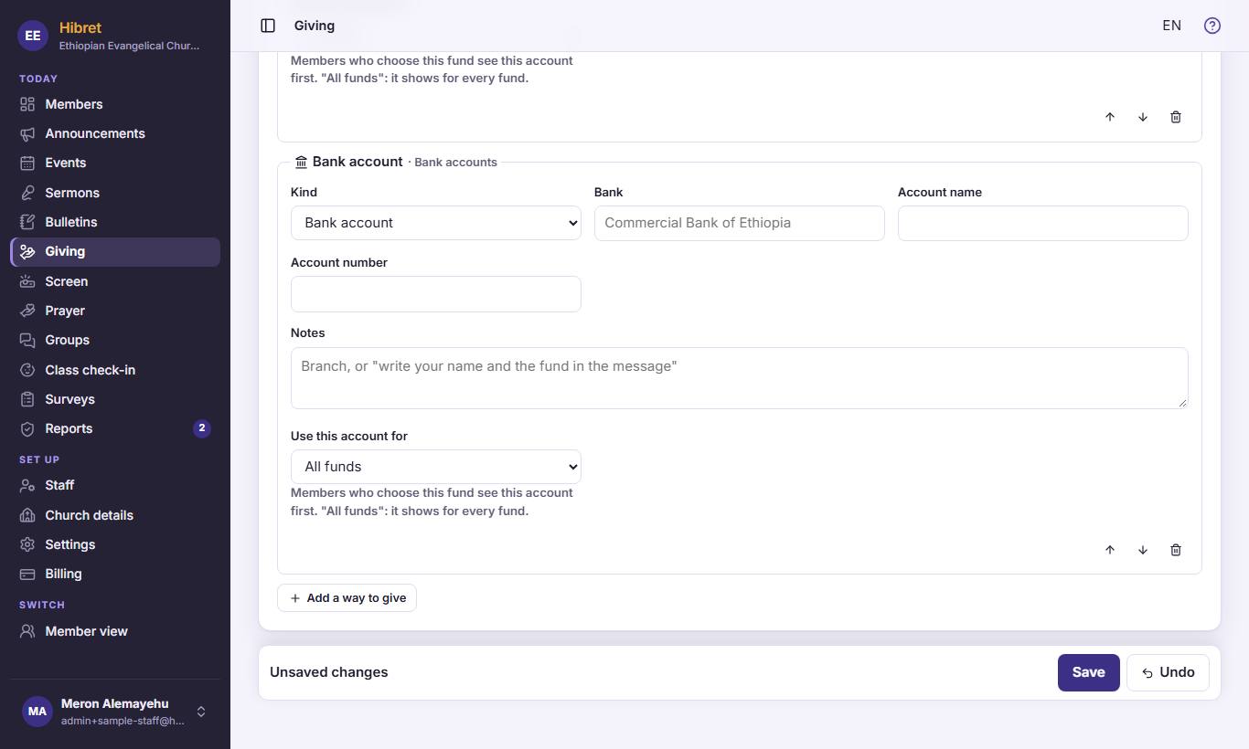Image resolution: width=1249 pixels, height=749 pixels.
Task: Click the Unsaved changes status text
Action: (x=329, y=672)
